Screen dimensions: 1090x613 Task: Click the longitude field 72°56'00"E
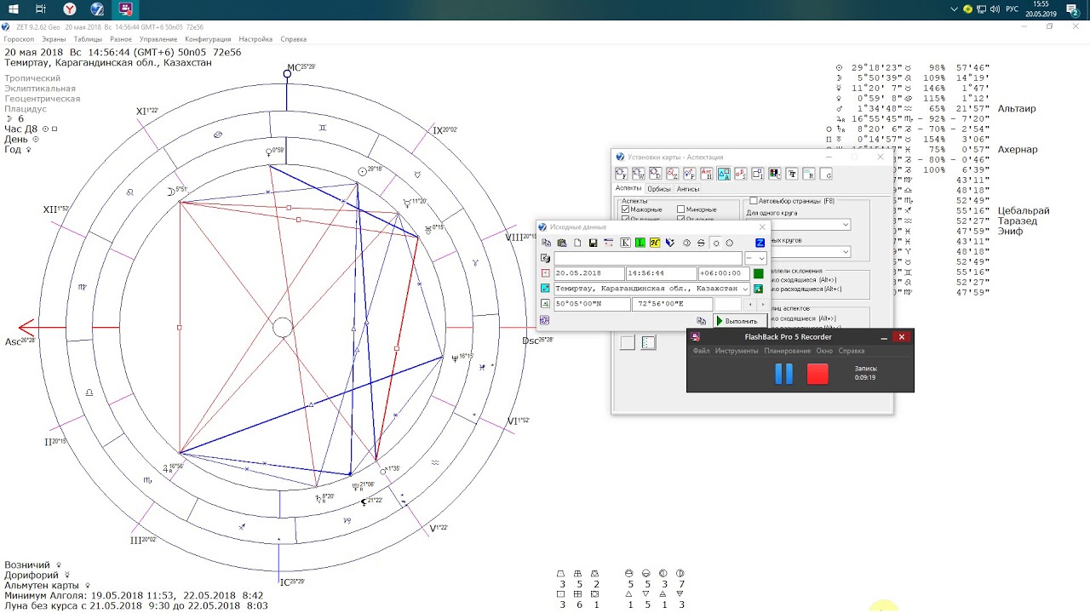[x=672, y=304]
